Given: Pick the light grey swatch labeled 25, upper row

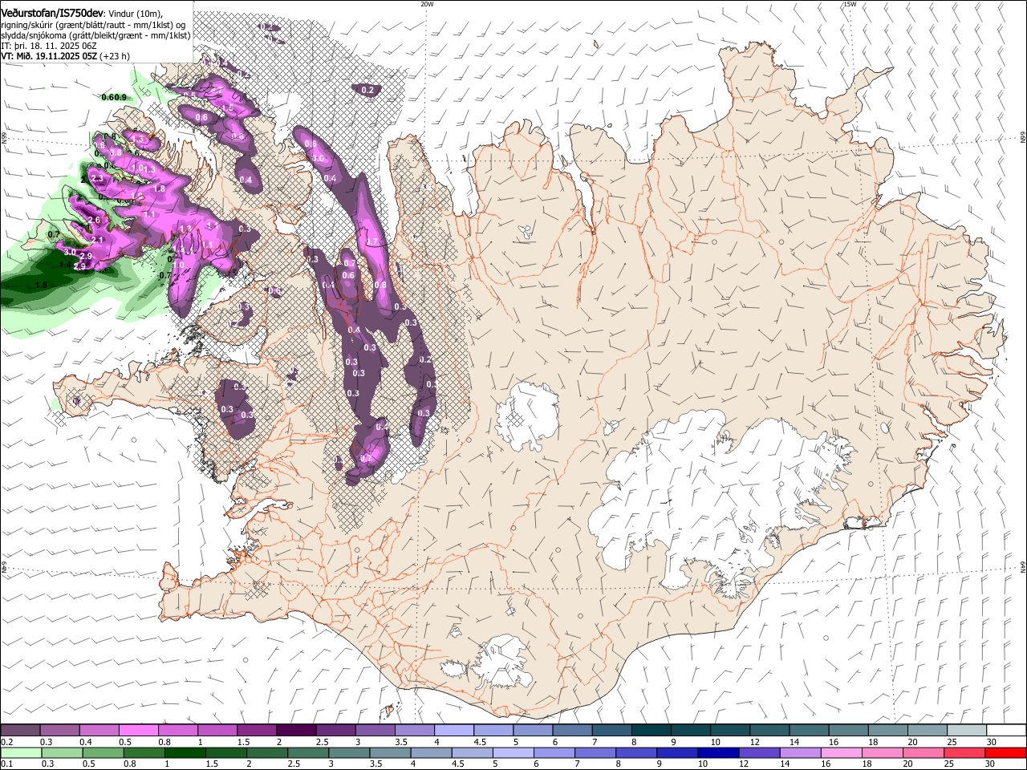Looking at the screenshot, I should [x=966, y=730].
